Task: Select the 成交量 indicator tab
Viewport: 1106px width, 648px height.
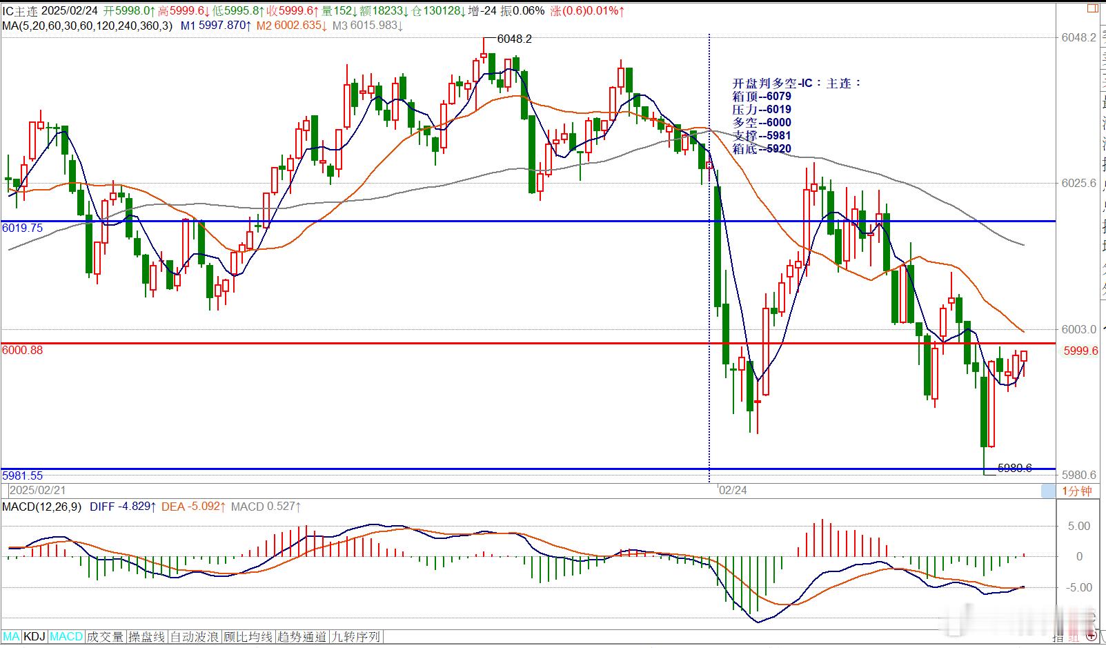Action: [x=105, y=636]
